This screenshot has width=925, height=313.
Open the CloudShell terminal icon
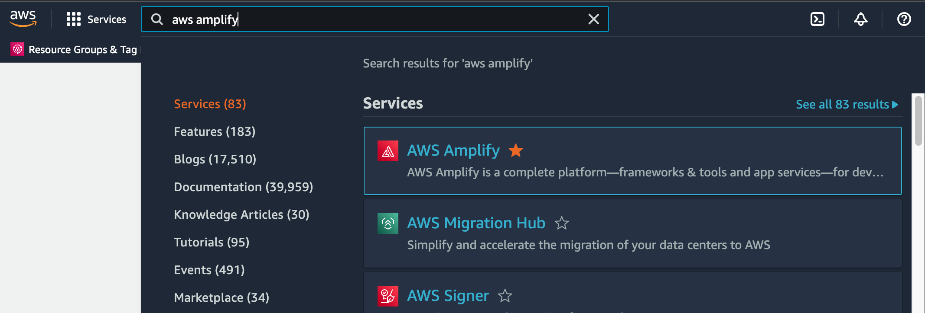click(x=817, y=19)
